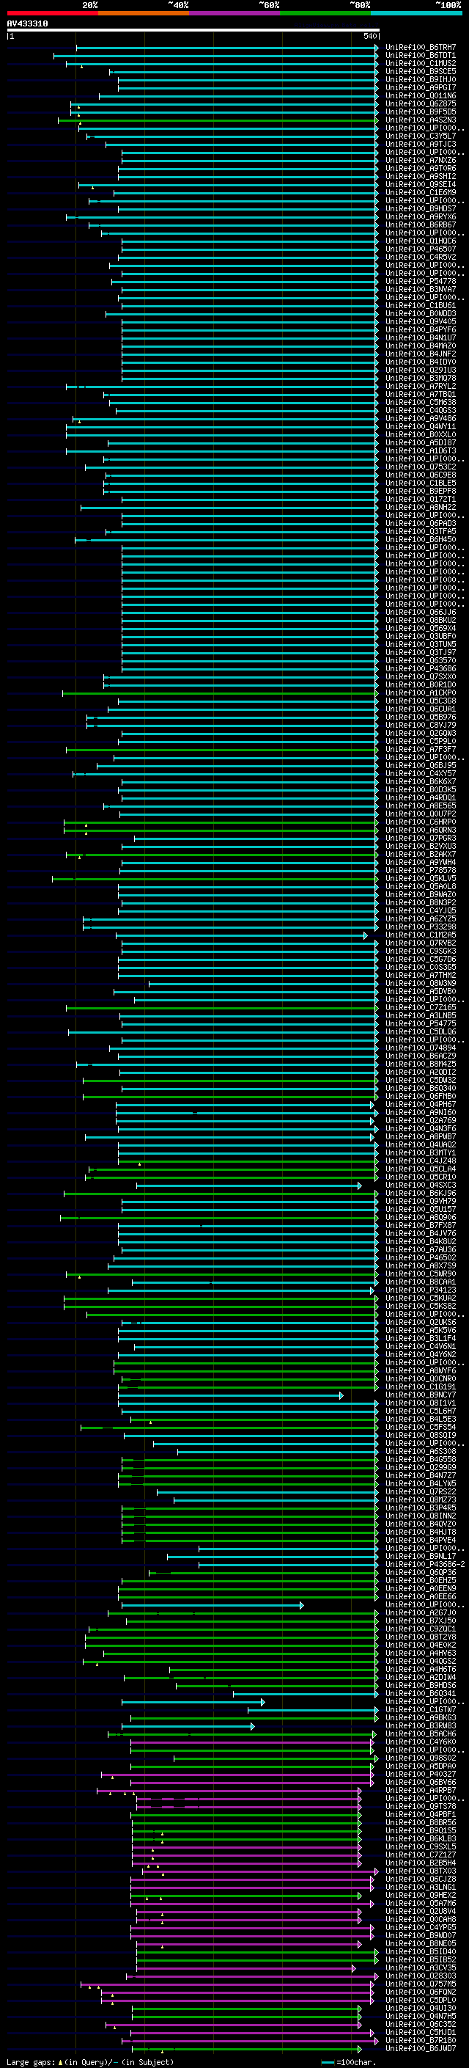
Task: Click the white query length ruler bar
Action: [193, 31]
